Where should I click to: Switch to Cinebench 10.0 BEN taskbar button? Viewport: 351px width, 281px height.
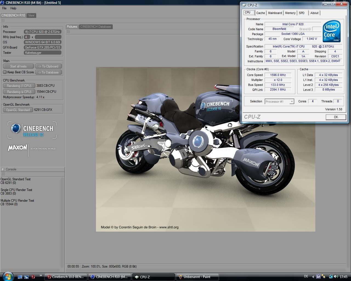[x=66, y=277]
